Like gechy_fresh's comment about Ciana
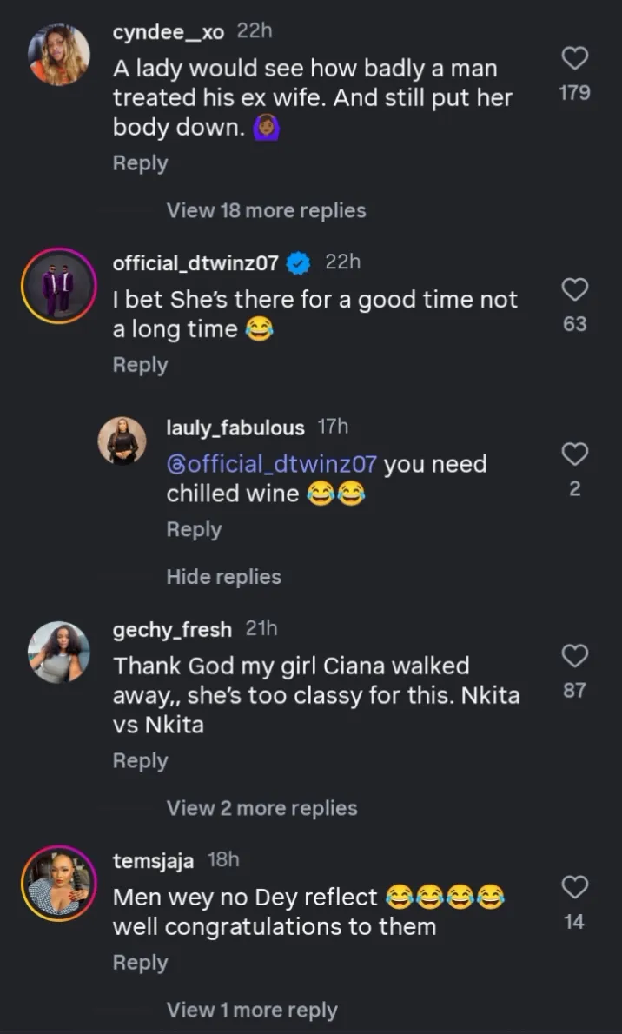Viewport: 622px width, 1034px height. (575, 656)
